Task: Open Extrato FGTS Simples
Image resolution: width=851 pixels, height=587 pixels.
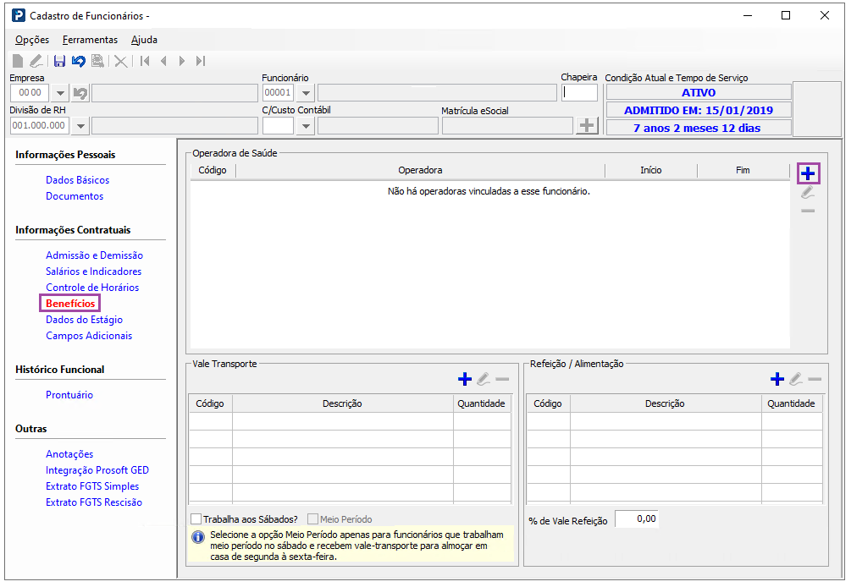Action: pos(92,486)
